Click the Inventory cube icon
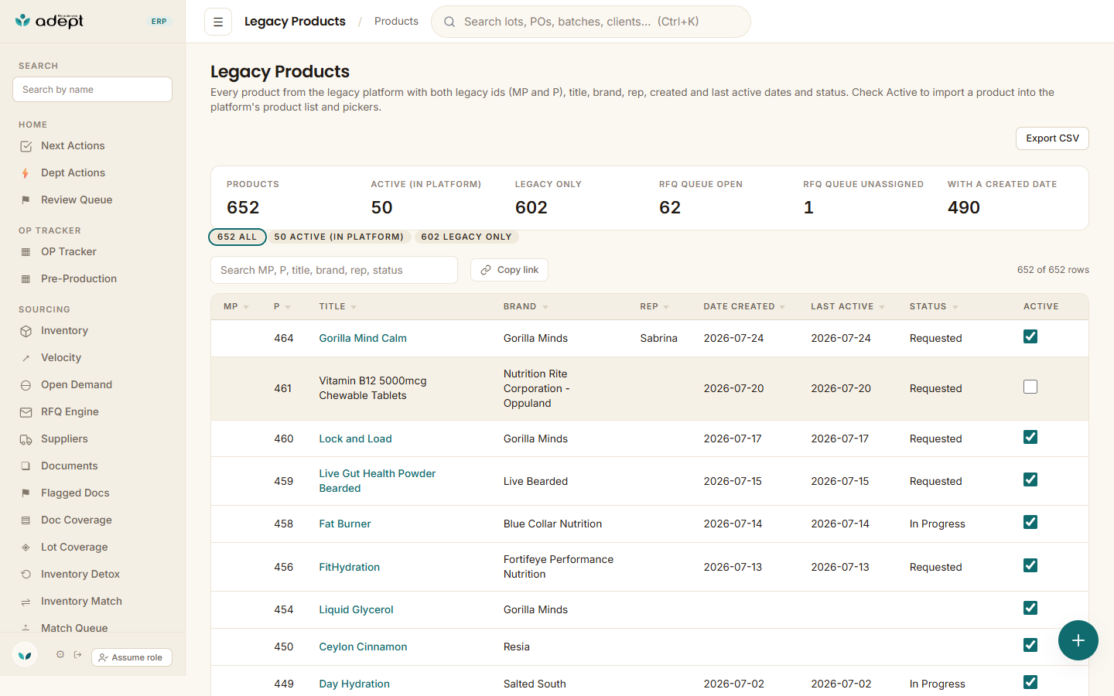Image resolution: width=1114 pixels, height=696 pixels. tap(26, 331)
